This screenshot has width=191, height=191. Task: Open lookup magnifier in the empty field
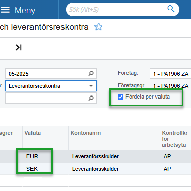[x=91, y=98]
